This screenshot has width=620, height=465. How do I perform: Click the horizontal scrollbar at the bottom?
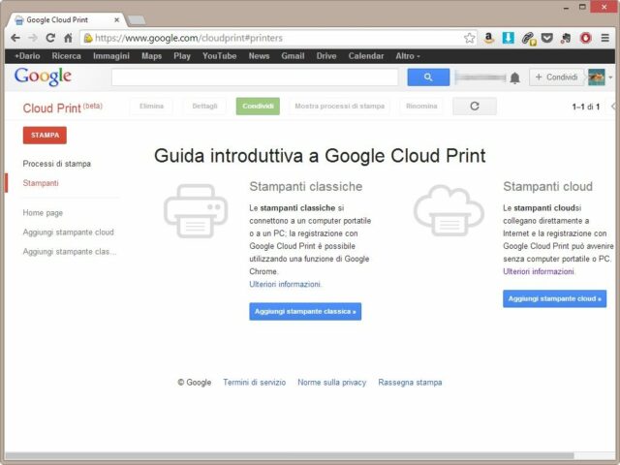291,455
